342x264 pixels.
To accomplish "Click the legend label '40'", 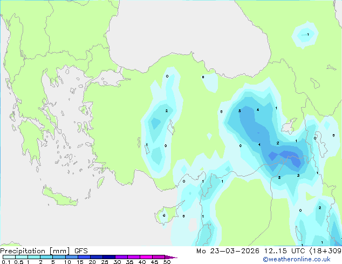I will 142,262.
